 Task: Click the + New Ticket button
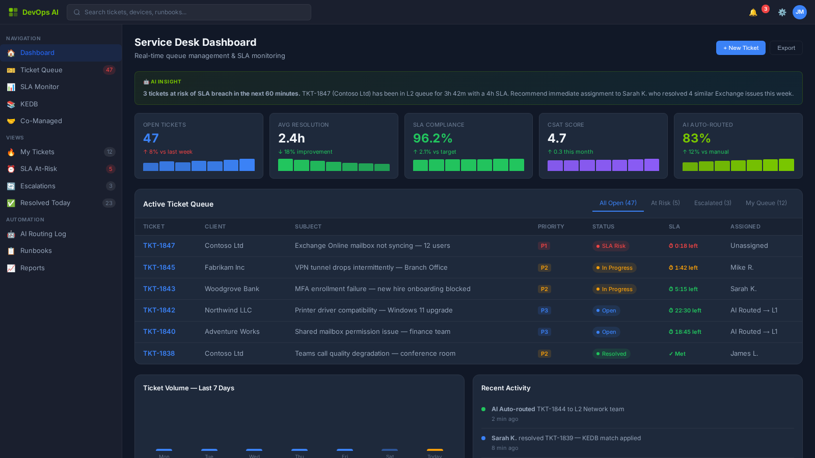tap(740, 47)
